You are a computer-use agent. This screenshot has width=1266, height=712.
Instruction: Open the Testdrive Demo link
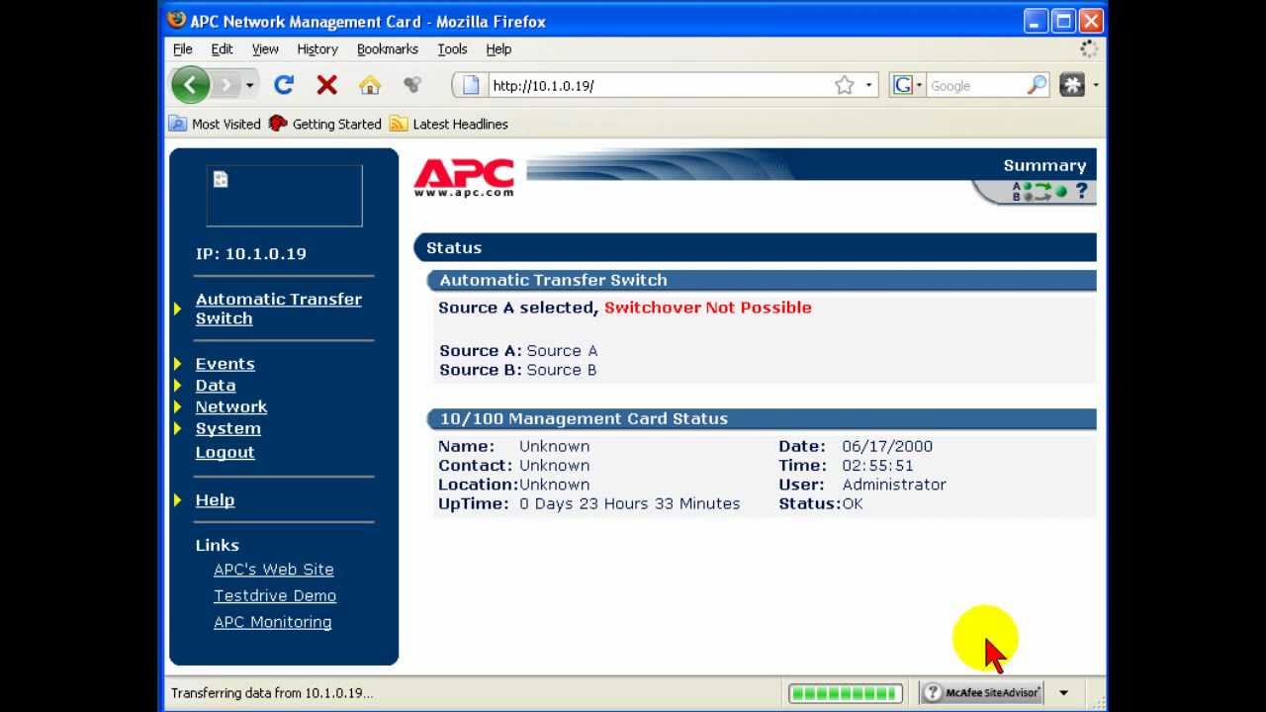point(275,595)
